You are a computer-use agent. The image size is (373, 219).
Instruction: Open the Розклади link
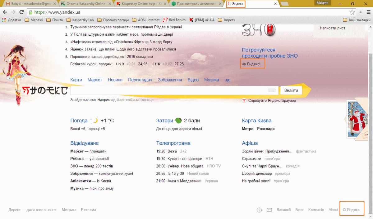(x=266, y=129)
